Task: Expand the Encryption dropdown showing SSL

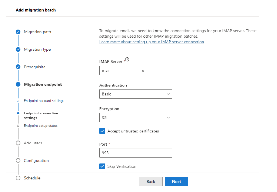Action: click(x=136, y=118)
